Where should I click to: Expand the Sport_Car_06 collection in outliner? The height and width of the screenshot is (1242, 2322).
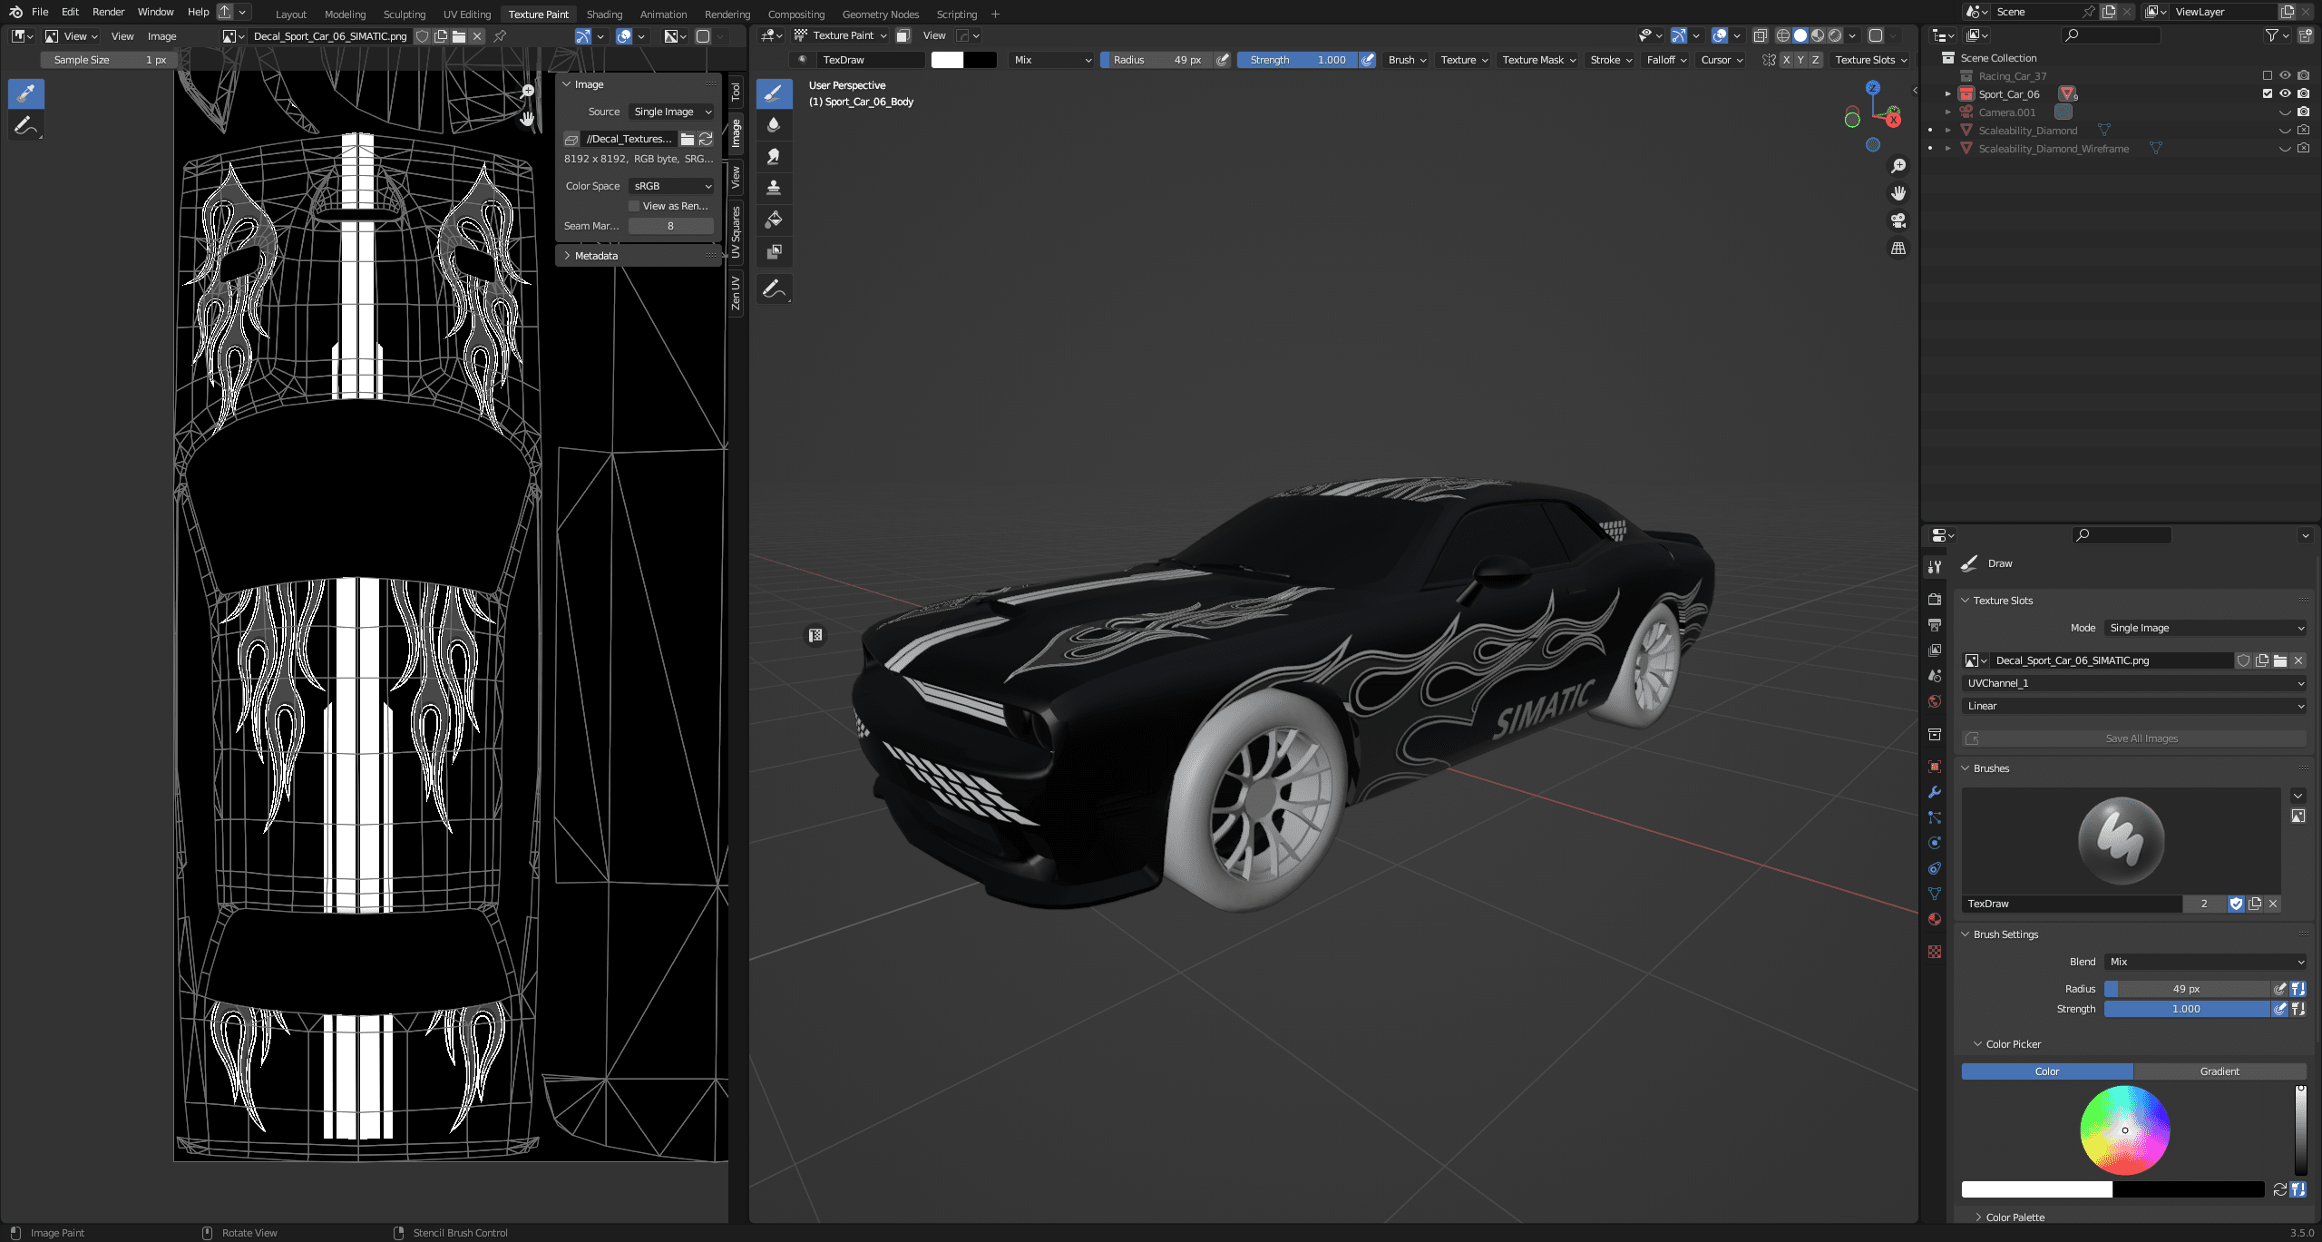[x=1947, y=94]
